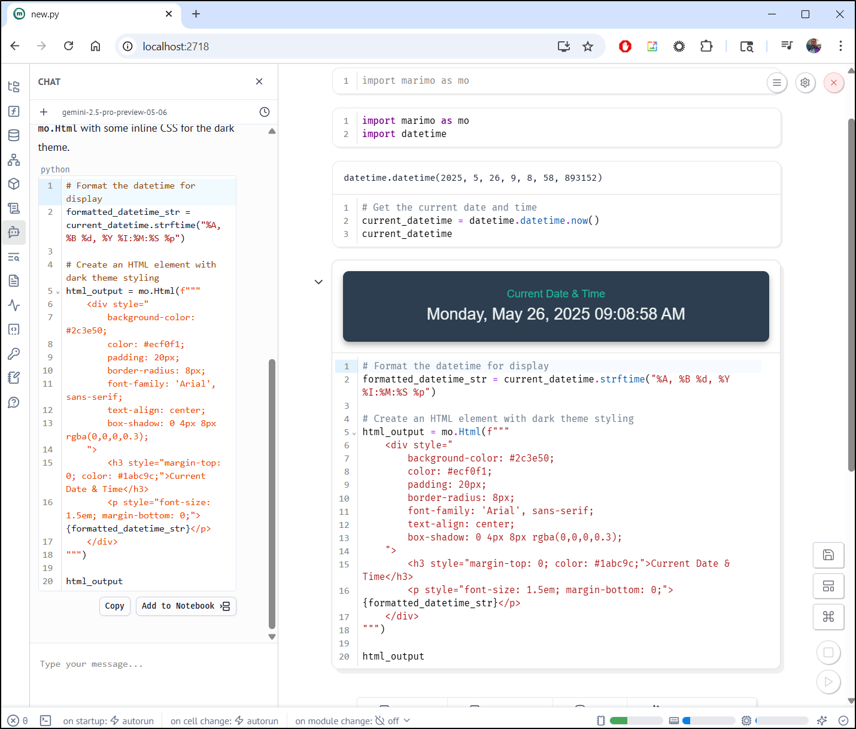Close the CHAT panel
Viewport: 856px width, 729px height.
click(259, 81)
